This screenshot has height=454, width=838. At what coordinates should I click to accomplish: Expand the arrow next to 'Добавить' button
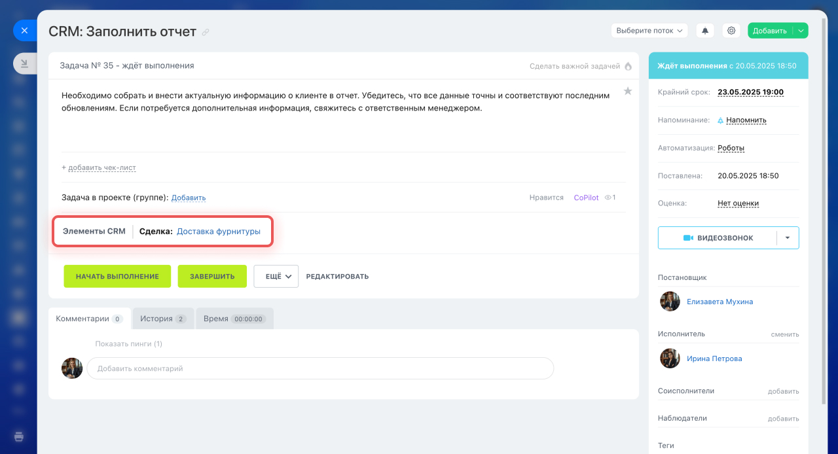coord(801,31)
